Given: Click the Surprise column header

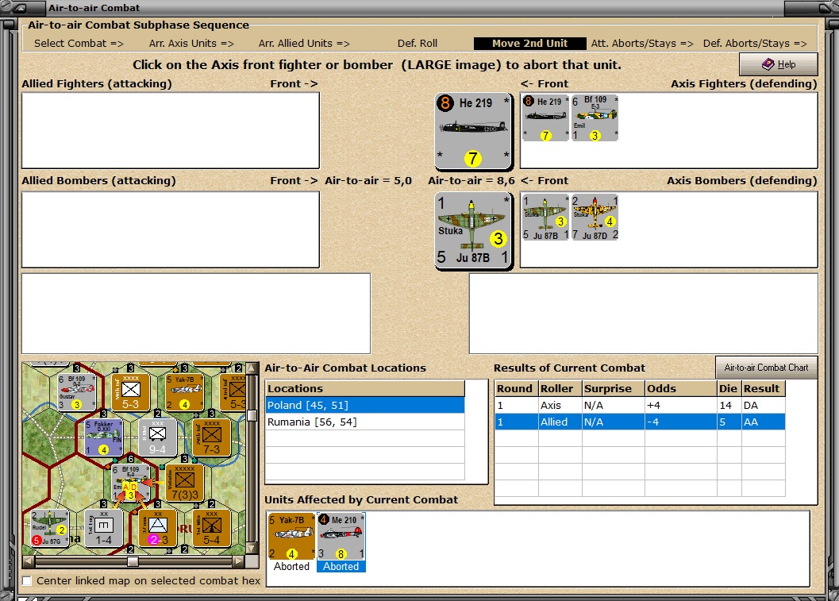Looking at the screenshot, I should pyautogui.click(x=614, y=388).
